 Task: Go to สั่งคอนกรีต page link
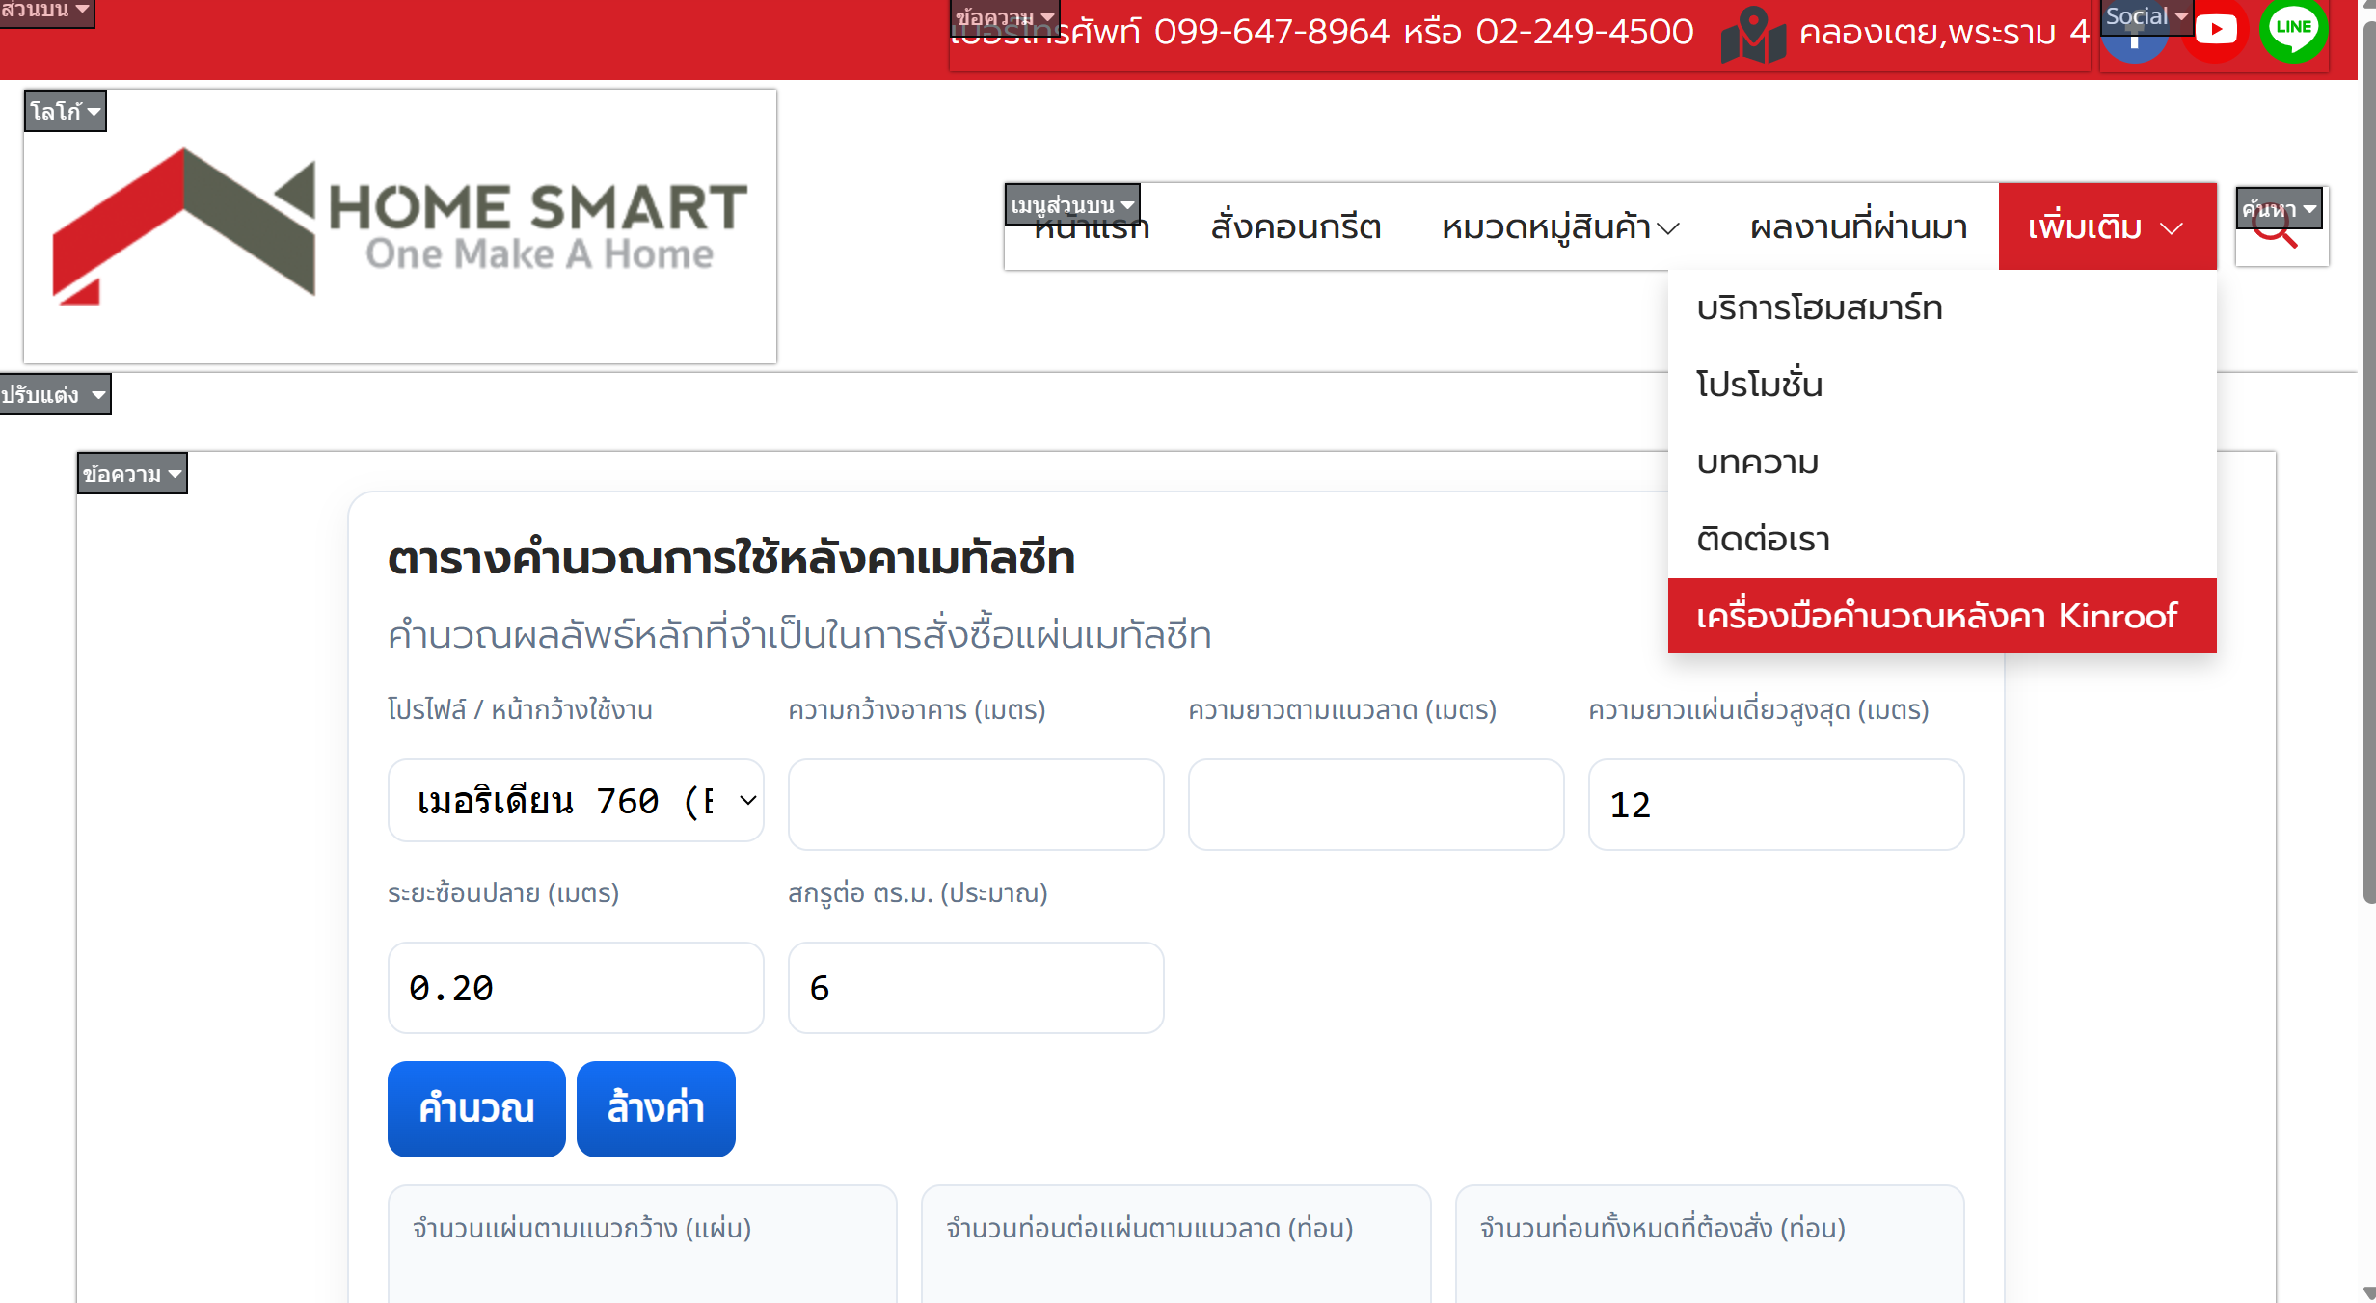[1295, 227]
